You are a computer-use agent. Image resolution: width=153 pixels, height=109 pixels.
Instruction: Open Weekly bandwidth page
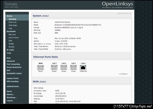point(11,44)
